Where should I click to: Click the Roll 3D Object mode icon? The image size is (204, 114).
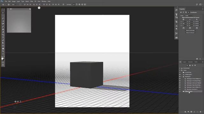coord(76,4)
